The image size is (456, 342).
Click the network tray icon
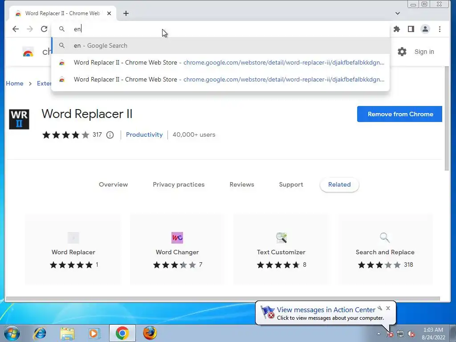coord(400,334)
